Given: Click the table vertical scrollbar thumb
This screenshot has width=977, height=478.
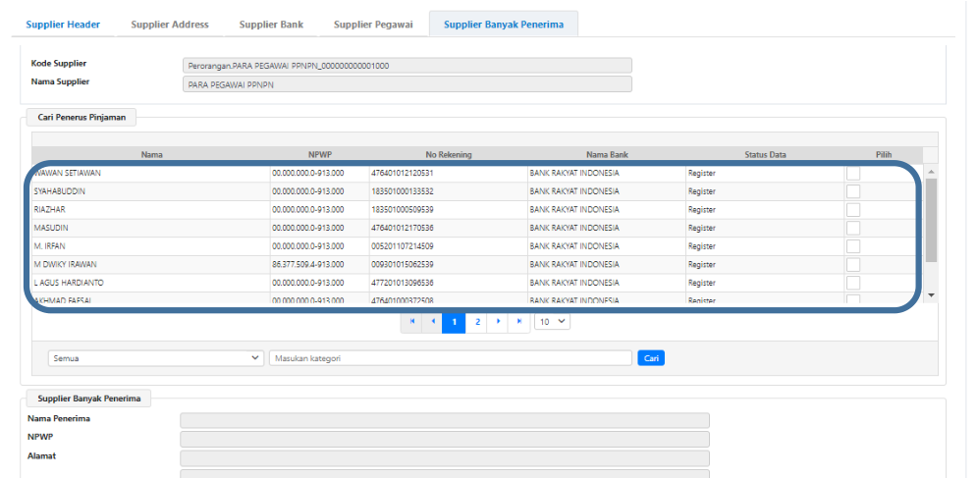Looking at the screenshot, I should coord(932,221).
